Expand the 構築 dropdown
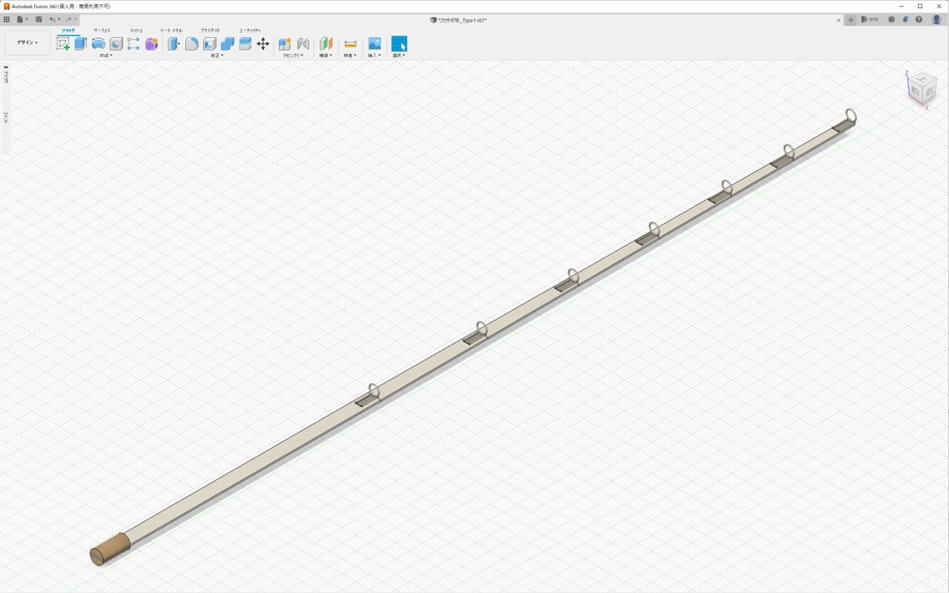This screenshot has height=593, width=949. tap(325, 55)
